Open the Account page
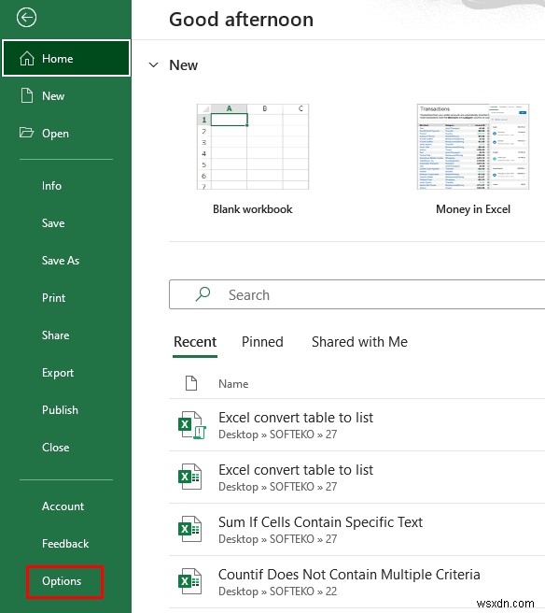Viewport: 545px width, 613px height. [x=63, y=506]
